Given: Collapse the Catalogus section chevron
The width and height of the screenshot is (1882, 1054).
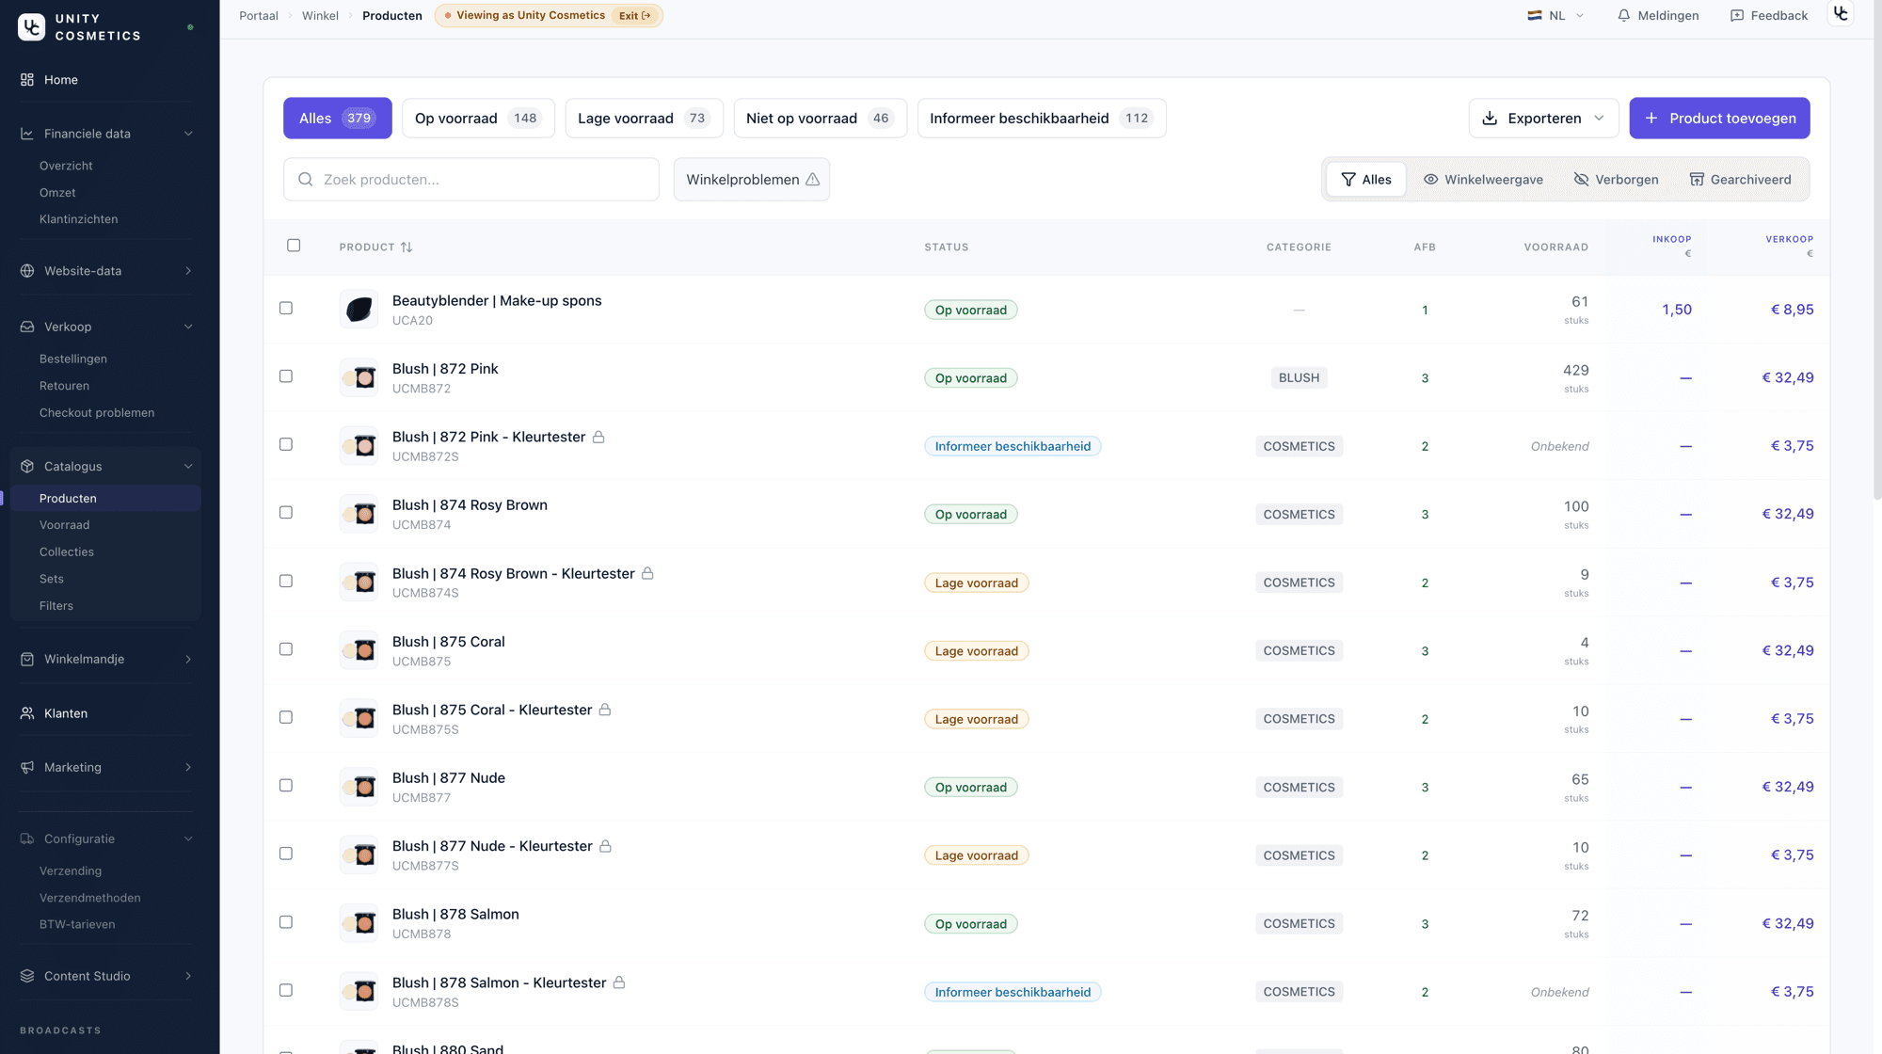Looking at the screenshot, I should pos(188,467).
